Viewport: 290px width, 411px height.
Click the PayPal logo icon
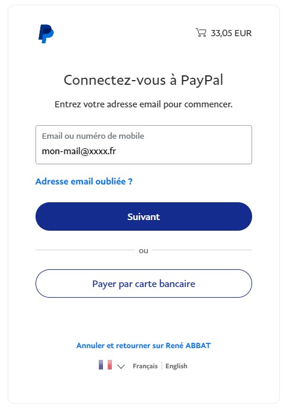coord(46,34)
